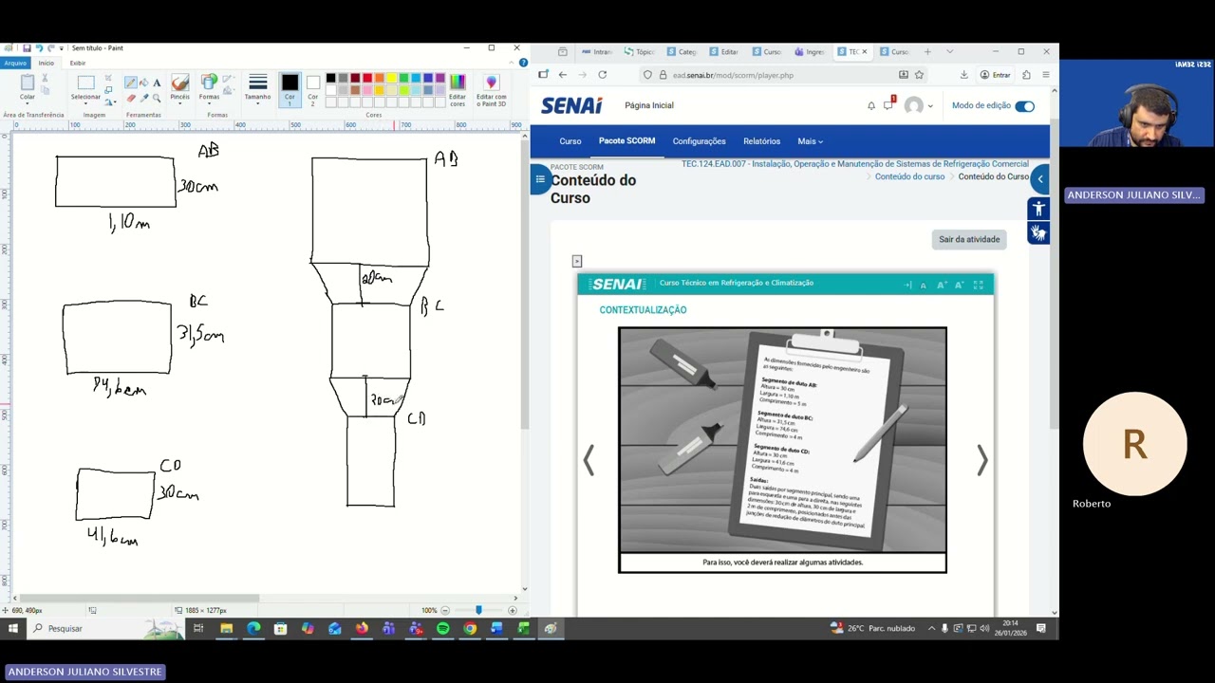Select the Fill bucket tool in Paint

point(144,83)
